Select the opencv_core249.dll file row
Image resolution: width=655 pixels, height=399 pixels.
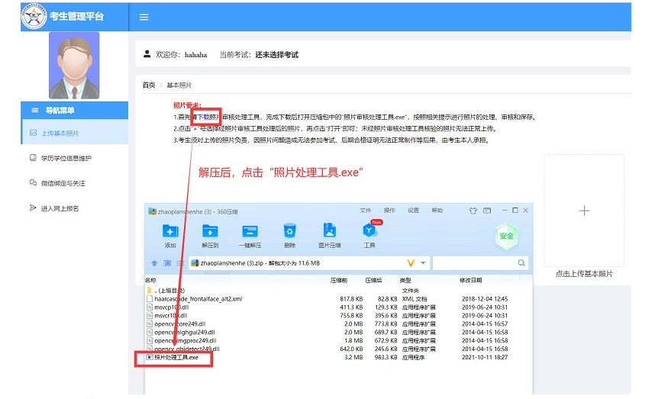click(338, 324)
